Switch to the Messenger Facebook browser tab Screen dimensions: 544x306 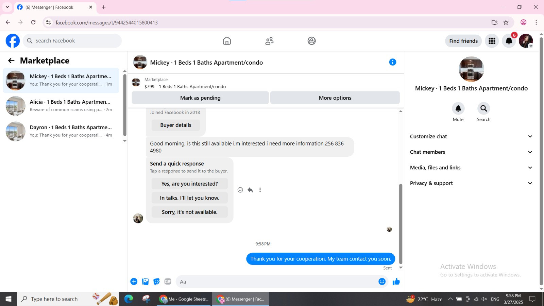pyautogui.click(x=55, y=7)
